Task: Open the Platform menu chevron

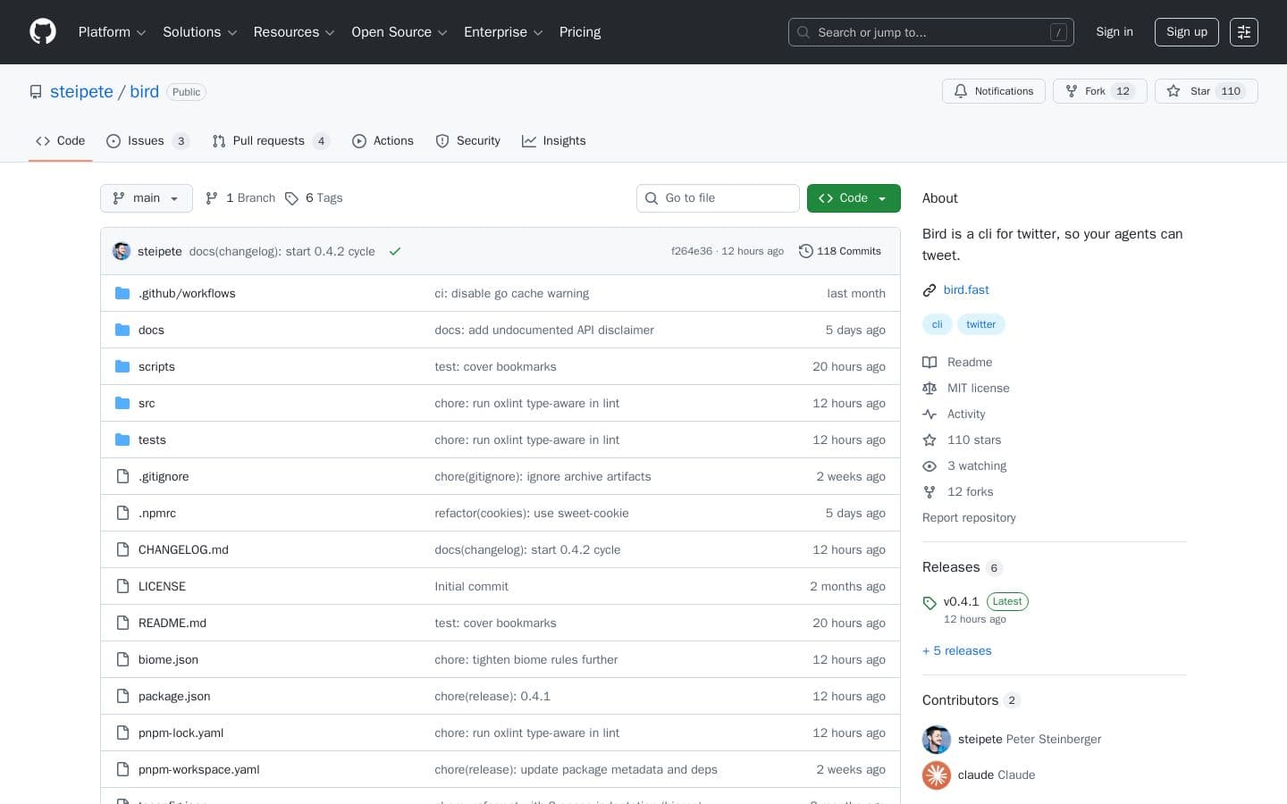Action: [x=140, y=32]
